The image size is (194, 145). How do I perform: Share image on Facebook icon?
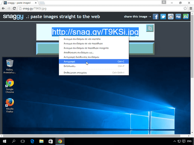(x=156, y=16)
